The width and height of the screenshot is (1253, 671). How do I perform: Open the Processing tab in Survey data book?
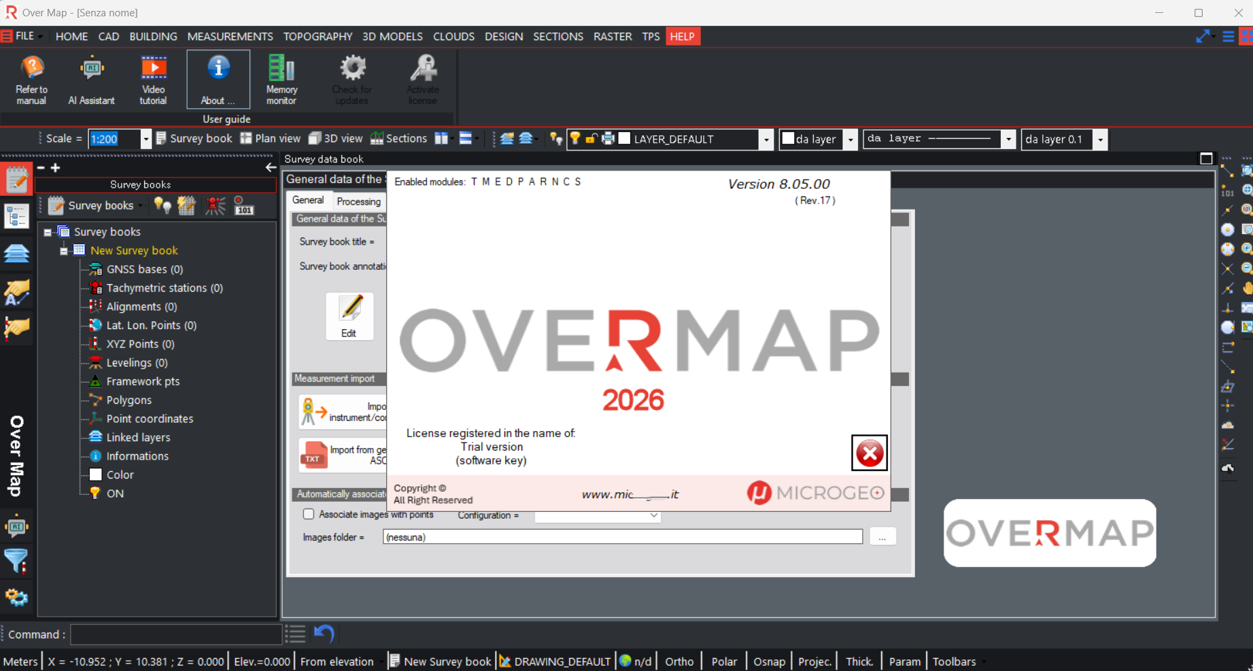(358, 201)
